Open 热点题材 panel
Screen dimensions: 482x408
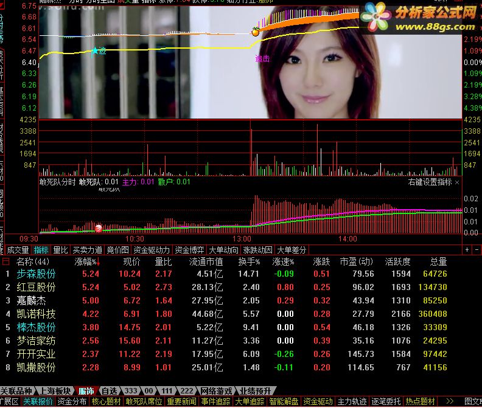tap(420, 401)
